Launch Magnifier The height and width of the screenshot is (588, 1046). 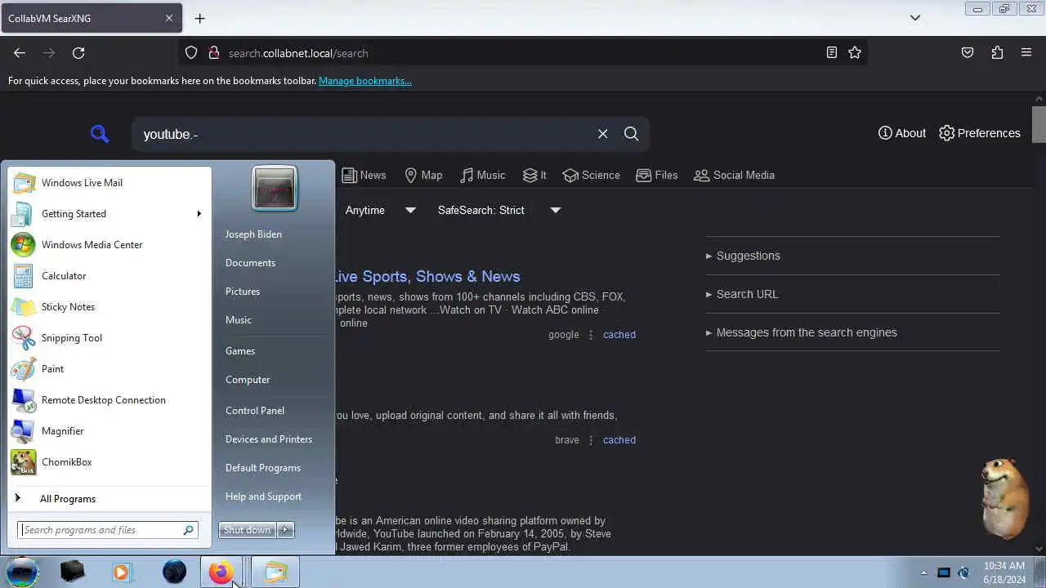pos(110,430)
